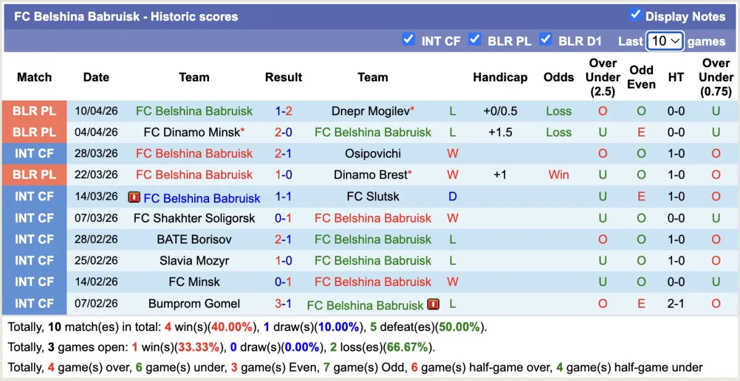This screenshot has width=740, height=381.
Task: Click the 3-1 score versus Bumprom Gomel
Action: (x=284, y=304)
